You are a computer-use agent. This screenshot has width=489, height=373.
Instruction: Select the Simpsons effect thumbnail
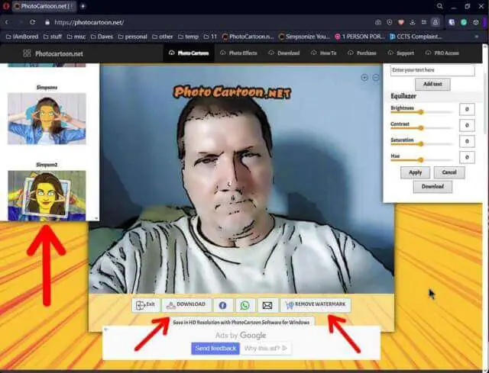(47, 119)
